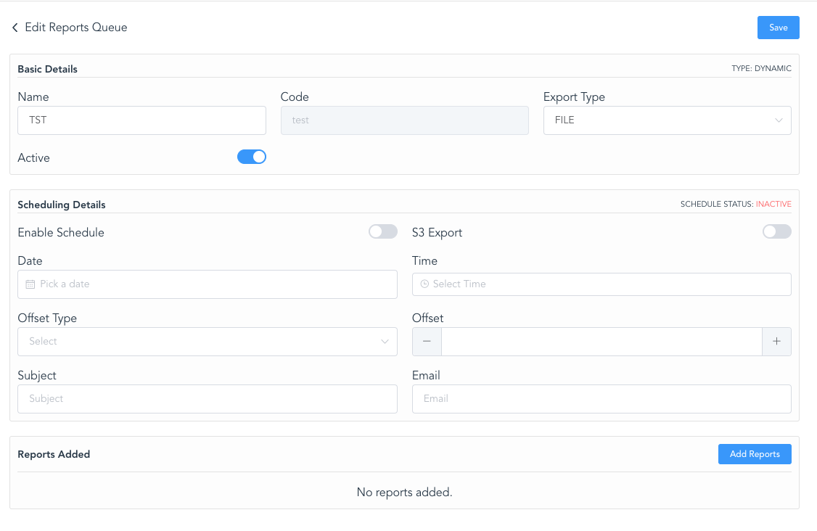Click the calendar icon in the Date field
The width and height of the screenshot is (817, 531).
pyautogui.click(x=30, y=284)
